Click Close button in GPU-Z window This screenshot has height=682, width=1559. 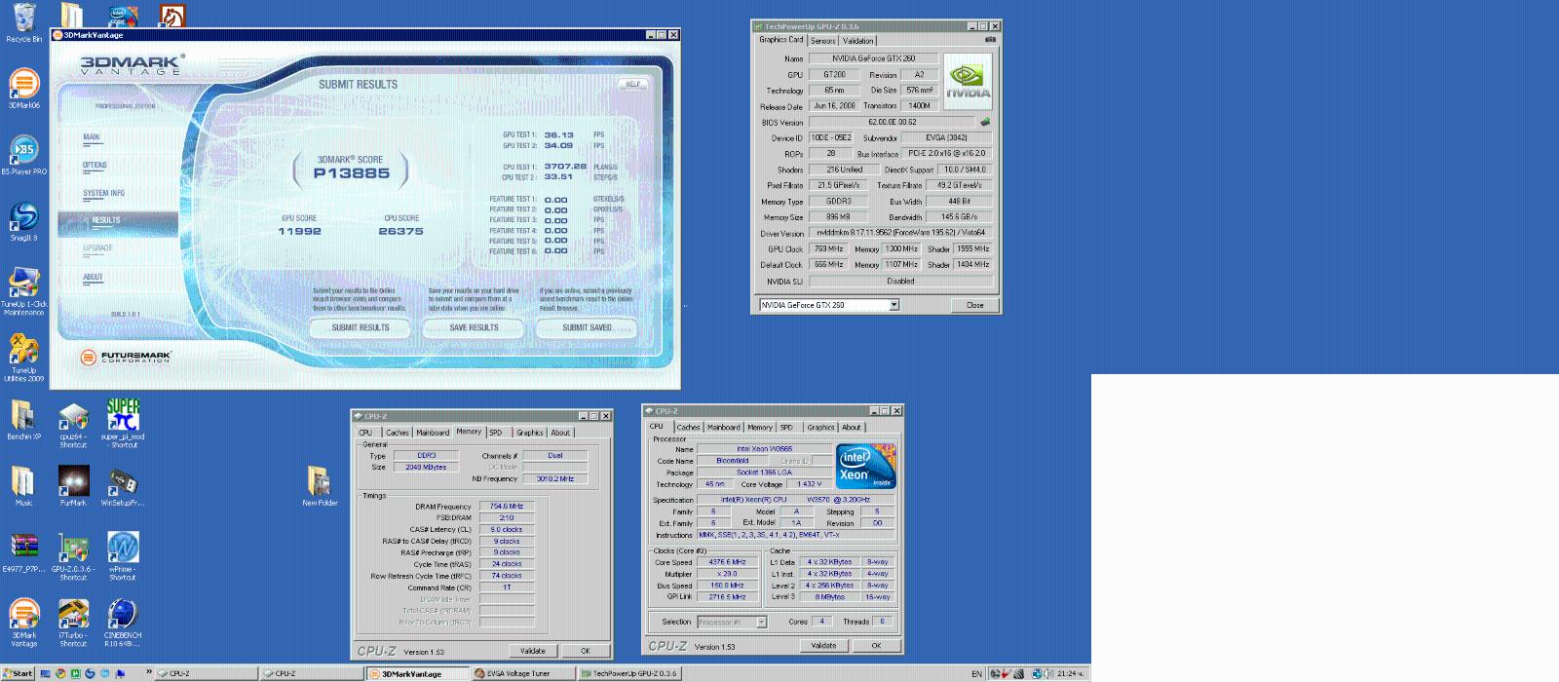(x=974, y=305)
